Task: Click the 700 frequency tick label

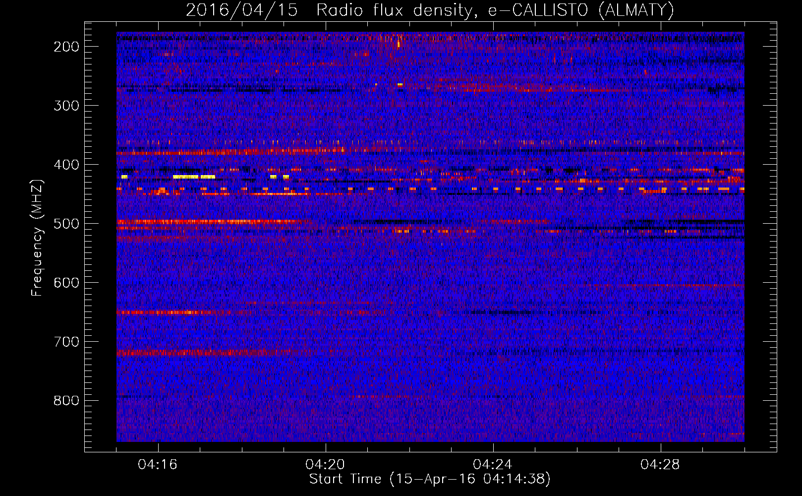Action: [66, 342]
